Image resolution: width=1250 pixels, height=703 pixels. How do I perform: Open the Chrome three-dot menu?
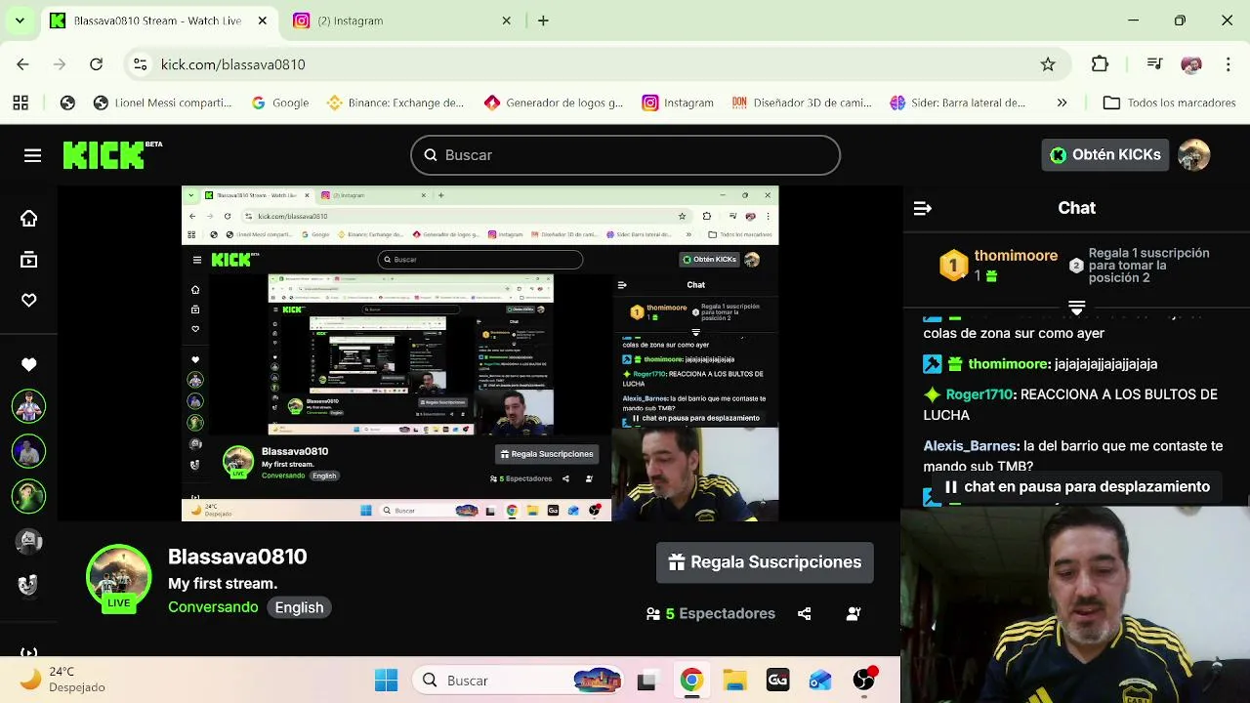tap(1228, 64)
